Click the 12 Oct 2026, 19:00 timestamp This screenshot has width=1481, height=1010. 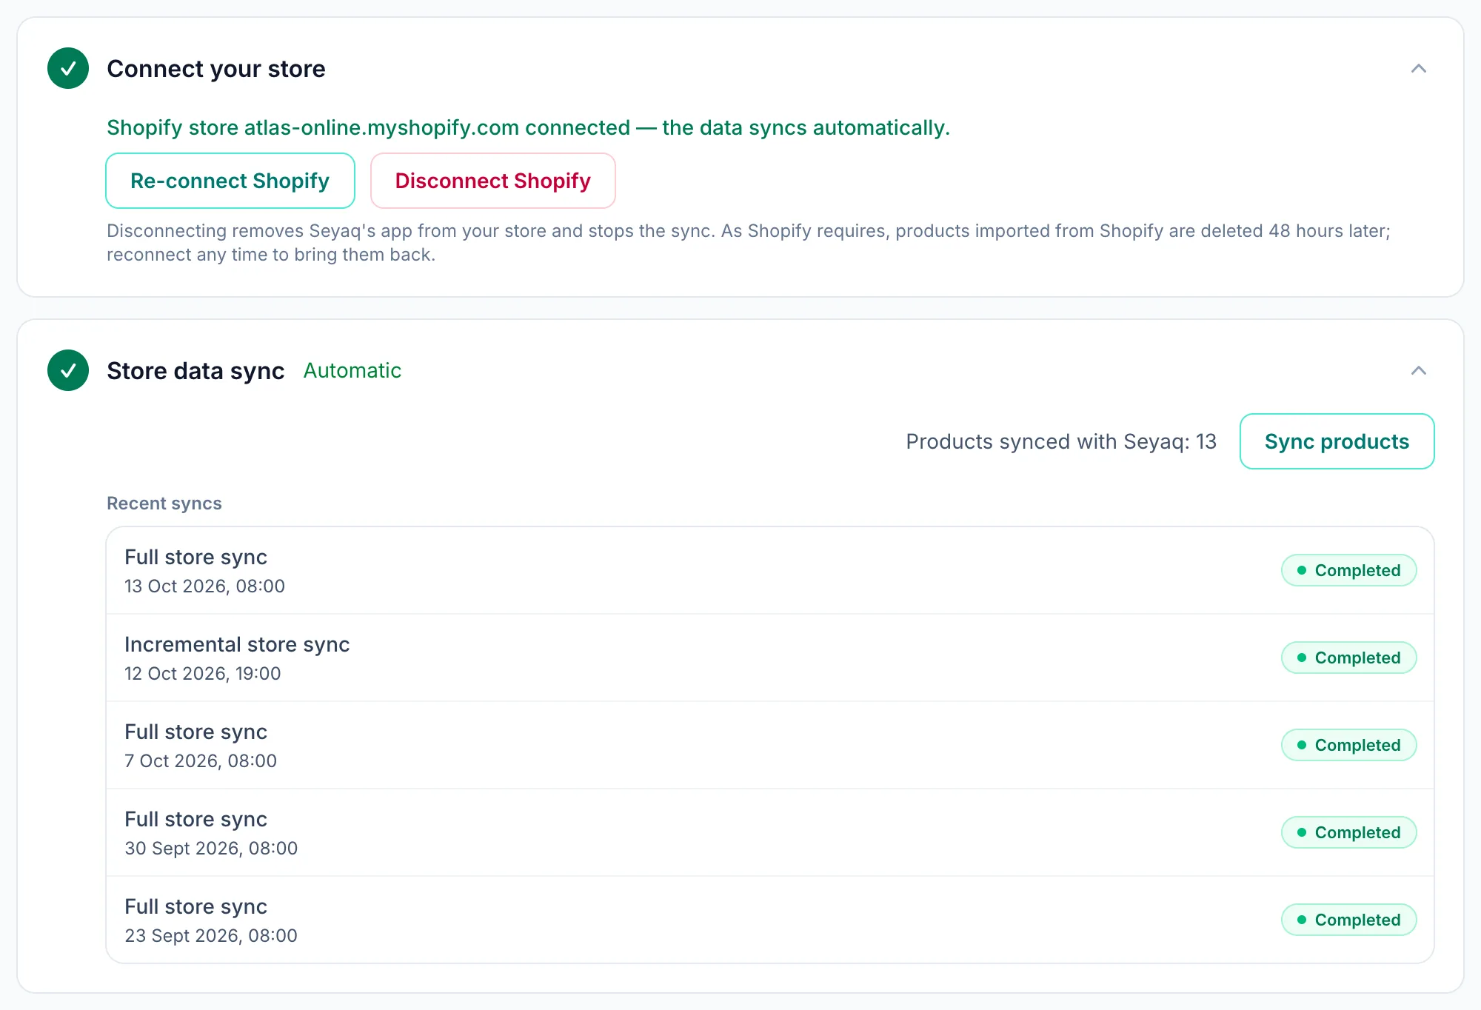pyautogui.click(x=203, y=673)
